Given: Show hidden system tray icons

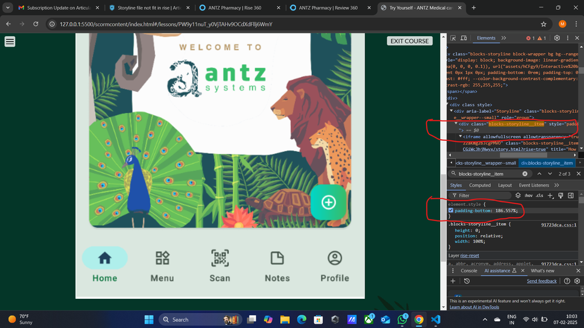Looking at the screenshot, I should (485, 319).
